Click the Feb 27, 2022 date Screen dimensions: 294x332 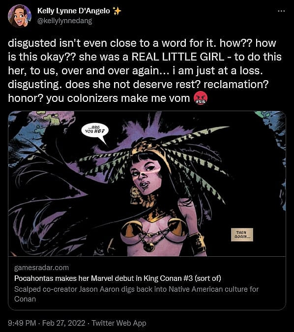[64, 323]
